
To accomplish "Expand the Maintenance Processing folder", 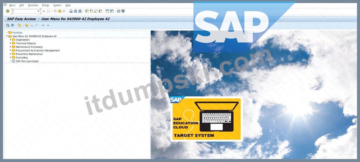I will 10,47.
